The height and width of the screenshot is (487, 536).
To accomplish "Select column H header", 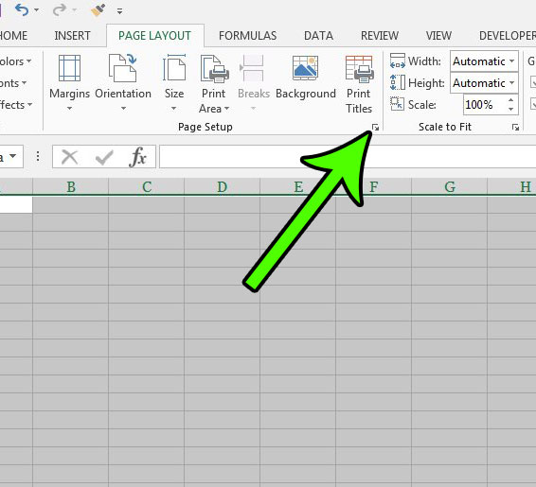I will click(x=512, y=186).
